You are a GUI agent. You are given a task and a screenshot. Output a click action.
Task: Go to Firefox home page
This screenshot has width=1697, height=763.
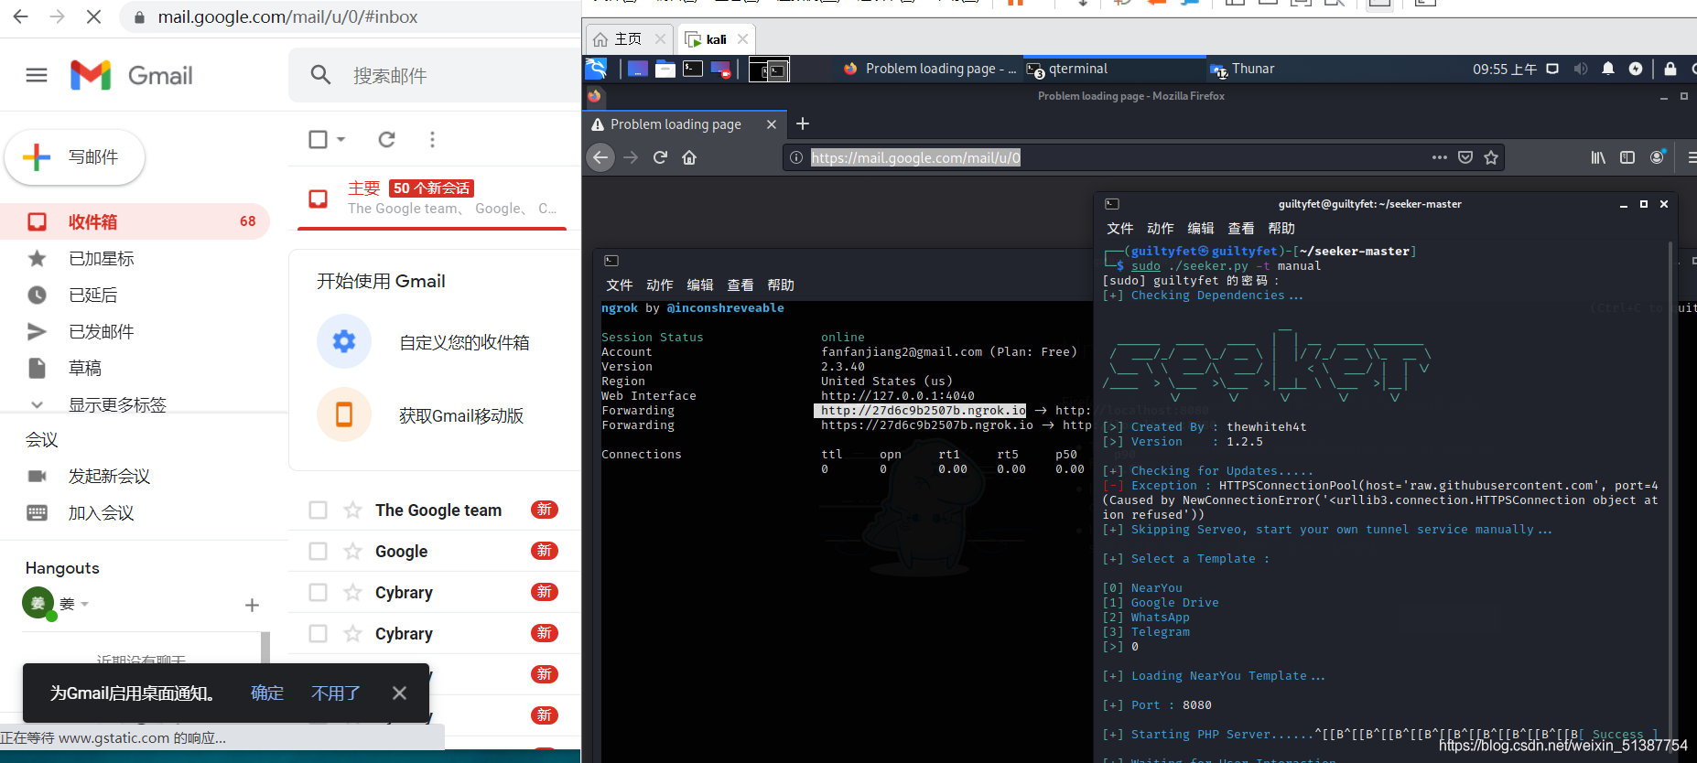pyautogui.click(x=689, y=157)
